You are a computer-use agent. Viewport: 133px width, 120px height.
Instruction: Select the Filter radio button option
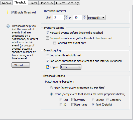tap(51, 88)
